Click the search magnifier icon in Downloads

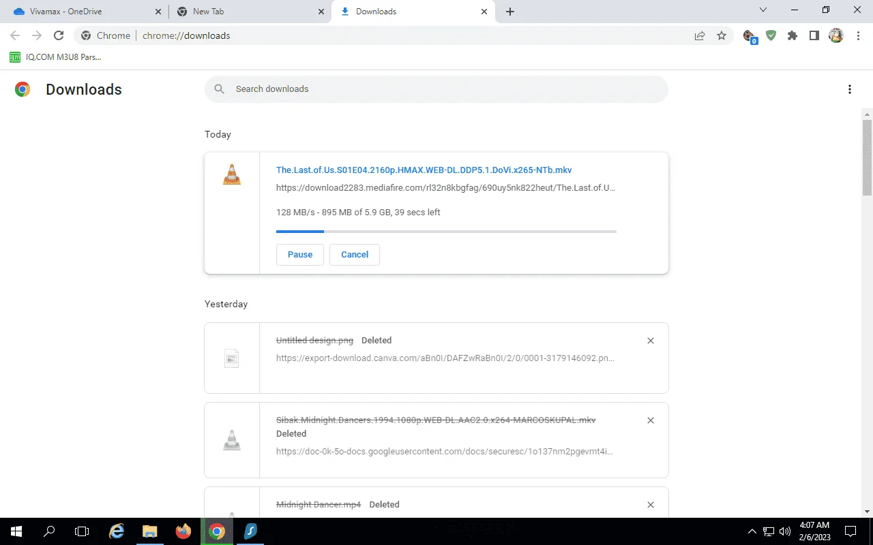click(x=220, y=89)
